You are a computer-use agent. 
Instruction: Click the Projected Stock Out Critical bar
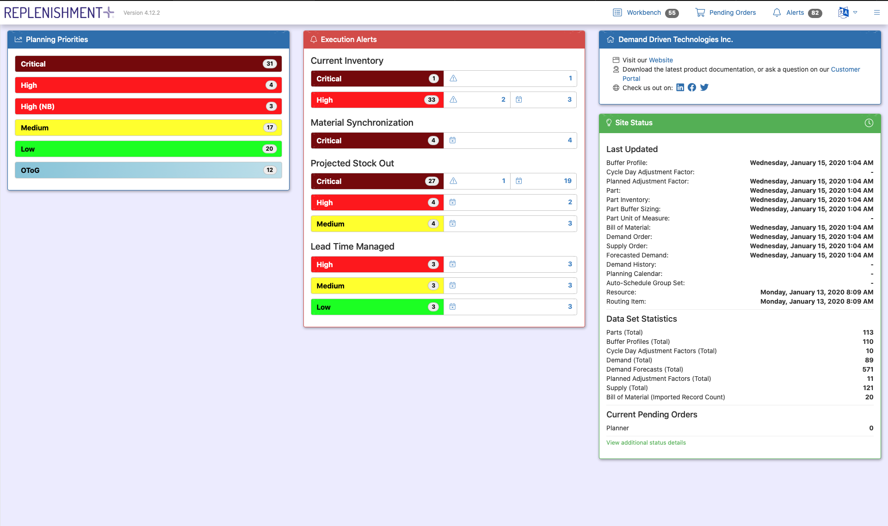tap(376, 181)
